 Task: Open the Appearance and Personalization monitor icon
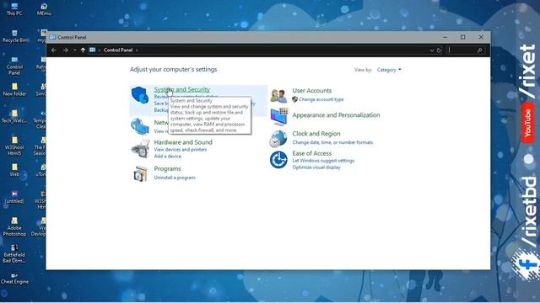[278, 116]
